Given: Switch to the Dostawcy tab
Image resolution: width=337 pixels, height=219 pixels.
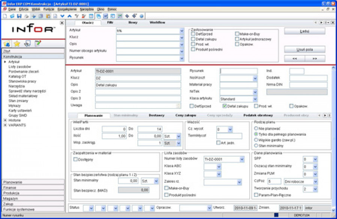Looking at the screenshot, I should point(157,115).
